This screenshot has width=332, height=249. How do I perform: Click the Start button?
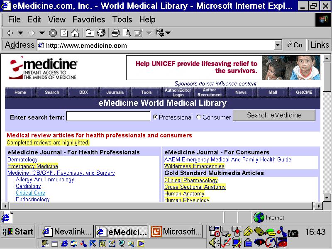18,232
